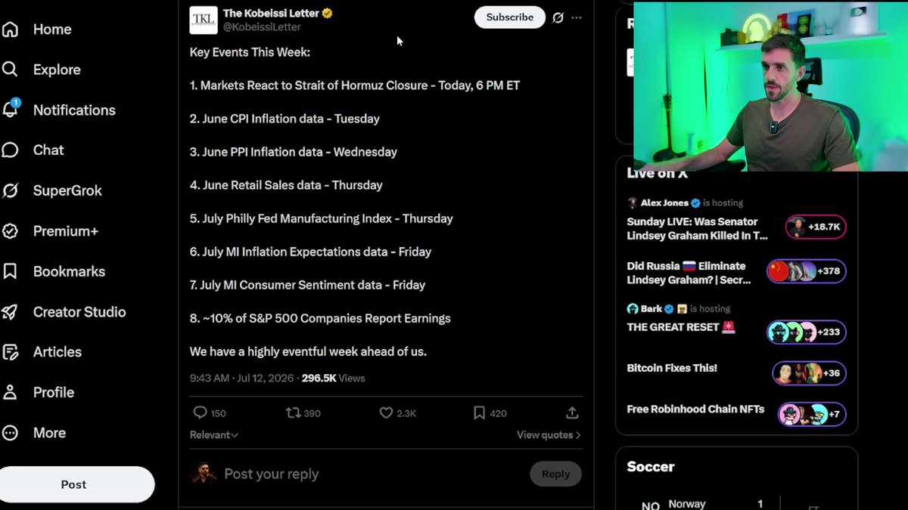
Task: Open the Articles icon in sidebar
Action: 10,352
